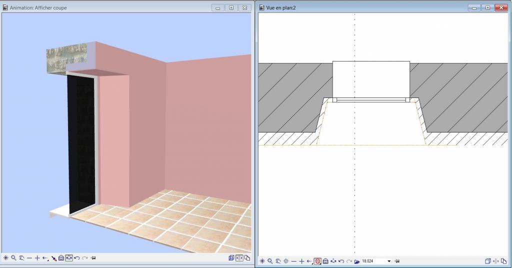Viewport: 512px width, 268px height.
Task: Redo view change in Vue en plan toolbar
Action: tap(349, 261)
